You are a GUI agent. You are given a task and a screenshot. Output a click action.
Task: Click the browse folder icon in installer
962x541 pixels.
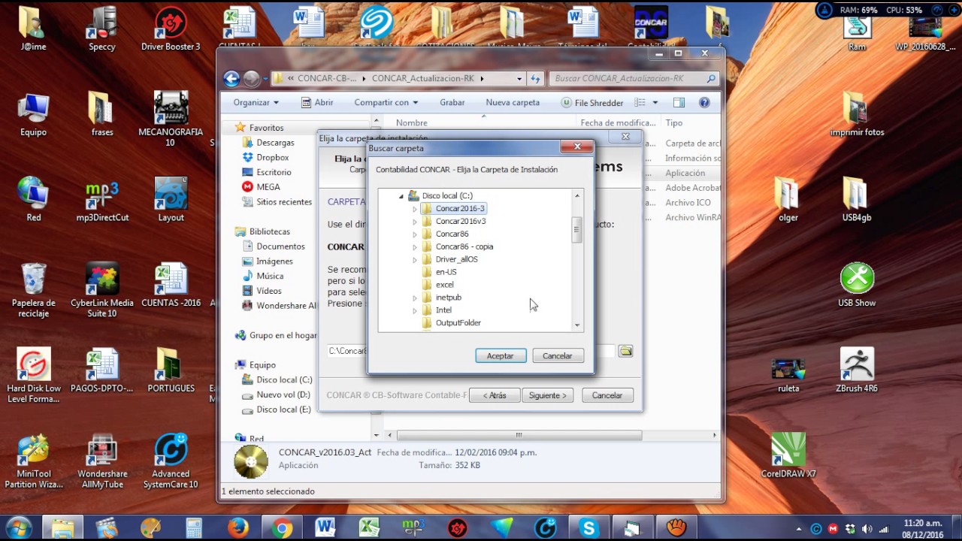click(x=625, y=351)
